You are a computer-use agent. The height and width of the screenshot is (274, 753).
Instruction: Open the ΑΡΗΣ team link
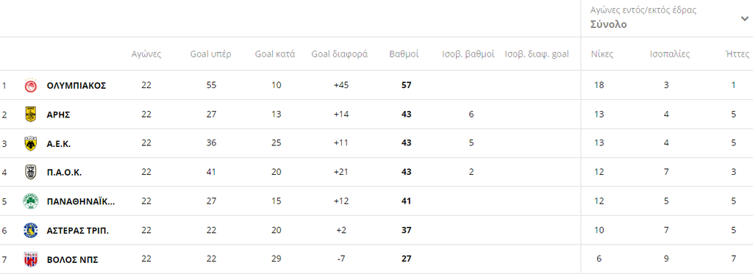pyautogui.click(x=59, y=115)
